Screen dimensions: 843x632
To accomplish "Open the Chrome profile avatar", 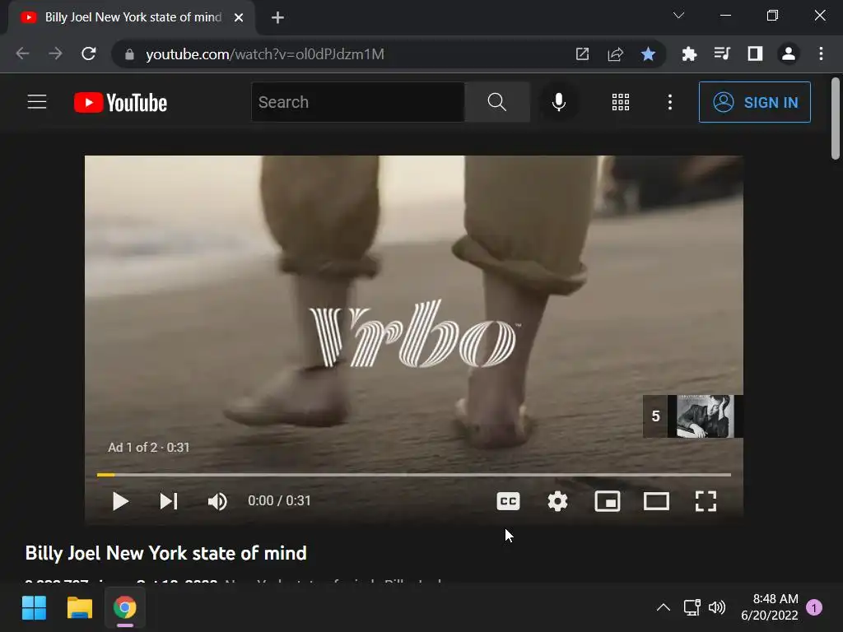I will point(788,53).
